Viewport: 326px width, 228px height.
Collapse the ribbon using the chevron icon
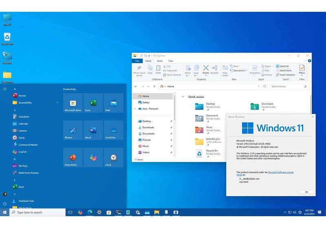click(x=305, y=61)
